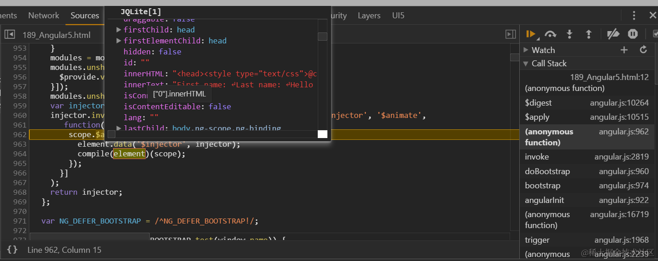The height and width of the screenshot is (261, 658).
Task: Open angular.js:10515 source link
Action: click(x=619, y=117)
